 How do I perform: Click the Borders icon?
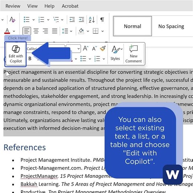coord(96,31)
